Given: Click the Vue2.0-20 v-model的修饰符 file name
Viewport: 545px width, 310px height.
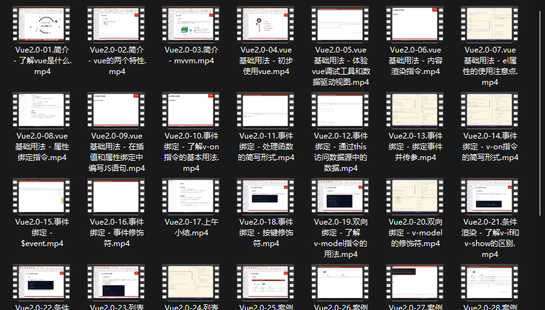Looking at the screenshot, I should click(x=415, y=232).
